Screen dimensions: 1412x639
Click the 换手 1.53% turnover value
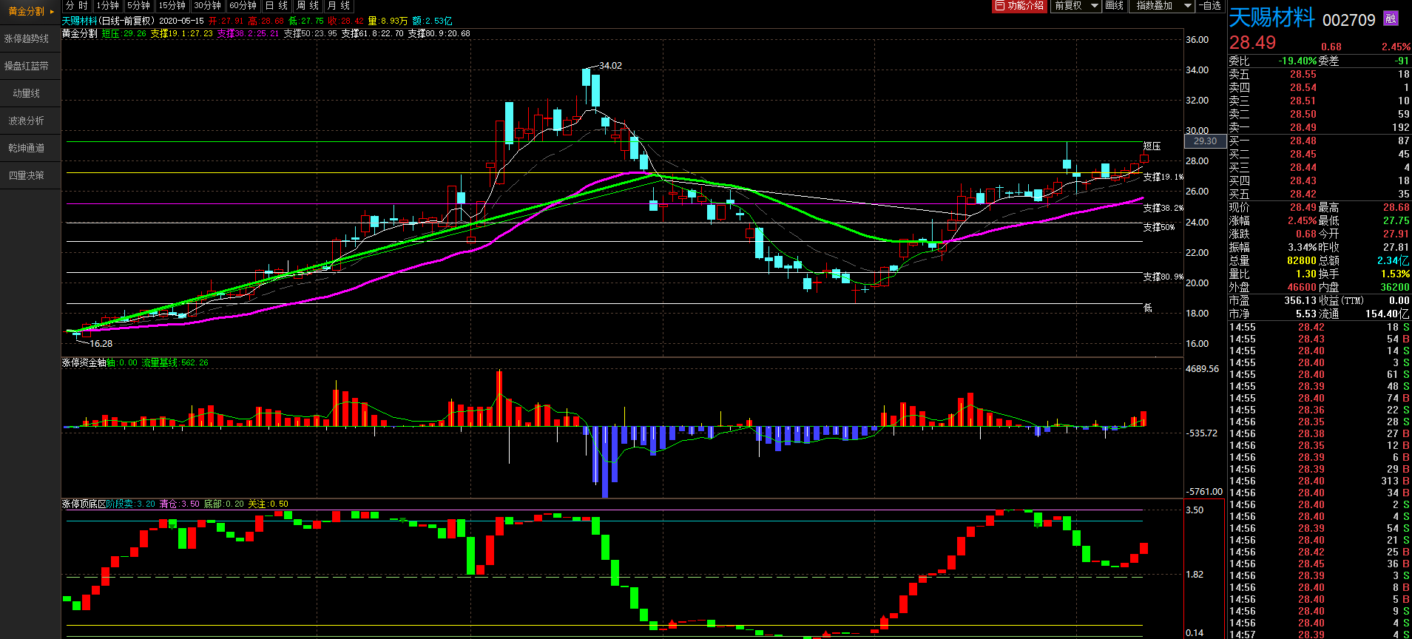[1395, 274]
